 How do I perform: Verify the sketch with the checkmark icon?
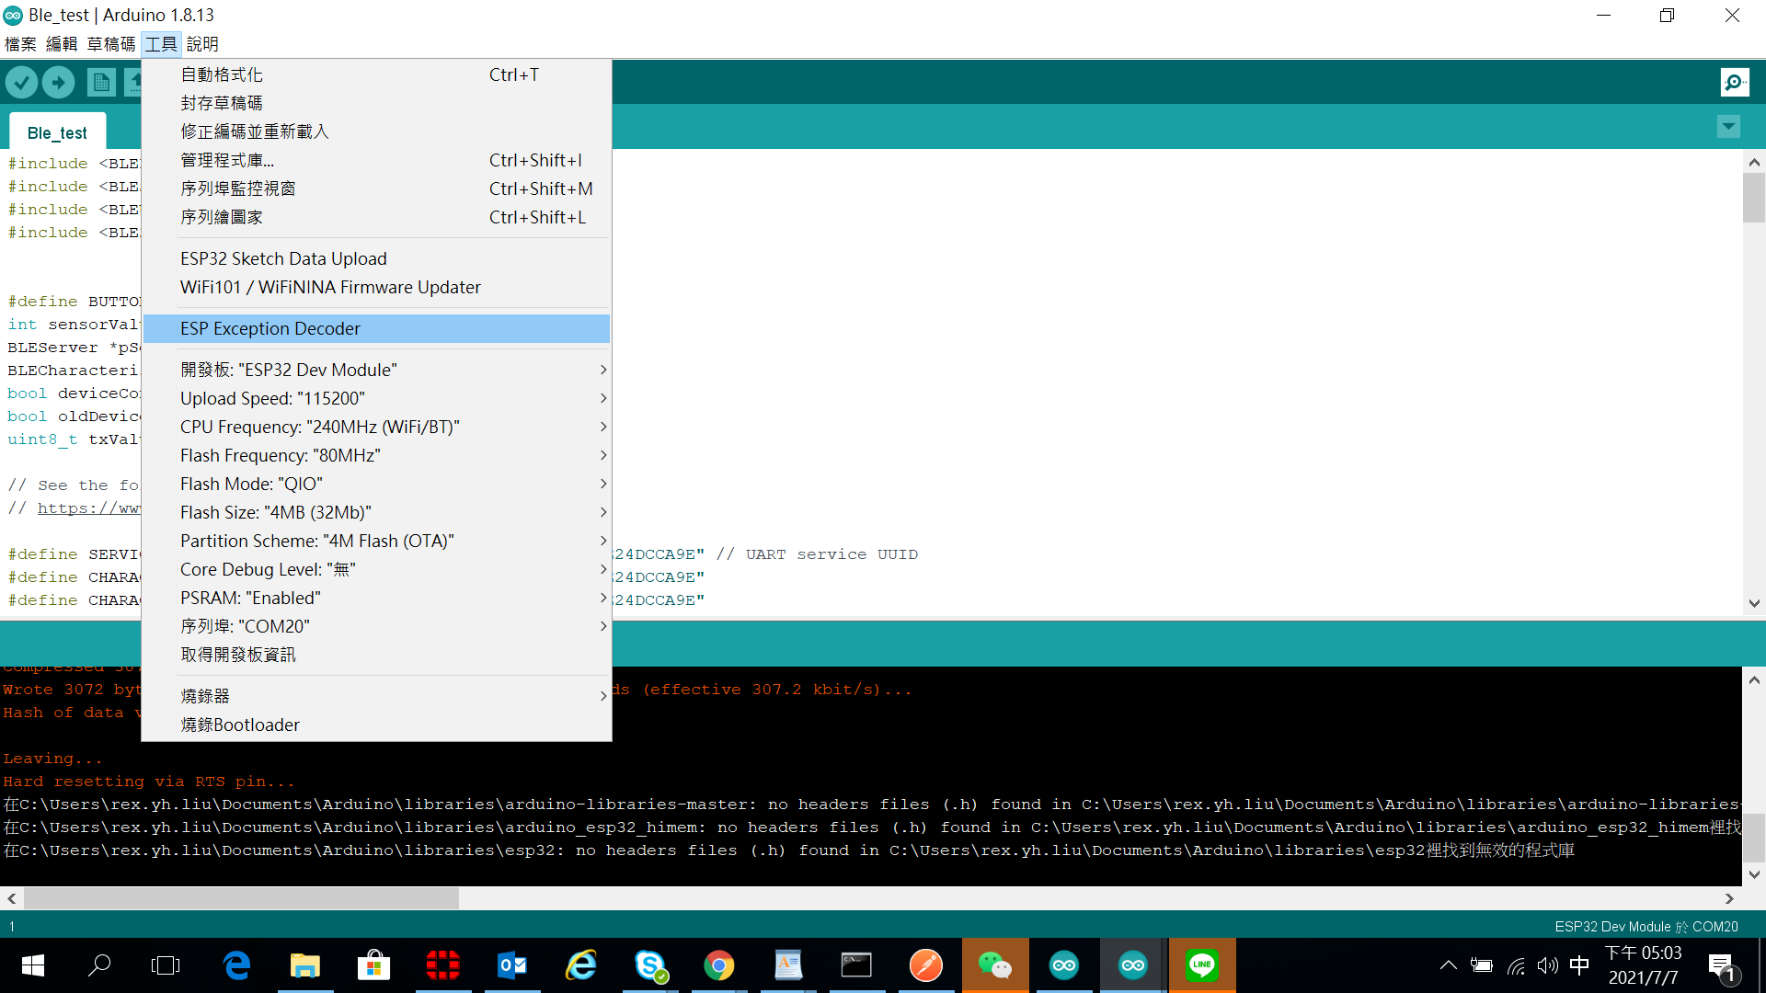[x=22, y=82]
